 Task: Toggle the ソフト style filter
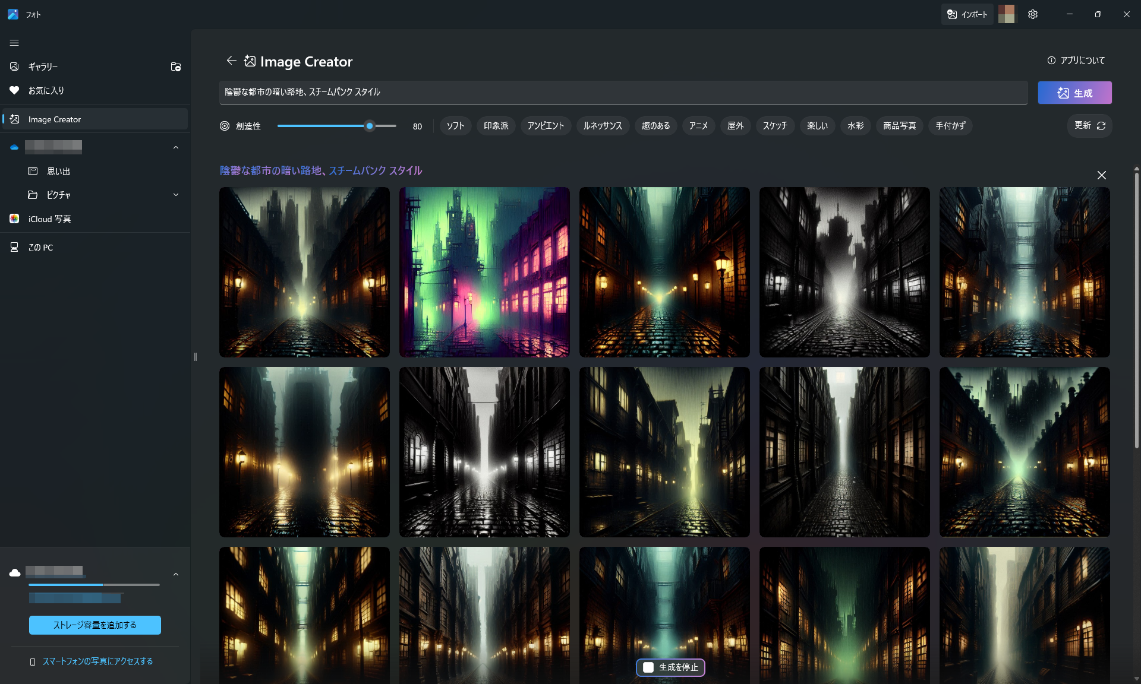point(455,126)
